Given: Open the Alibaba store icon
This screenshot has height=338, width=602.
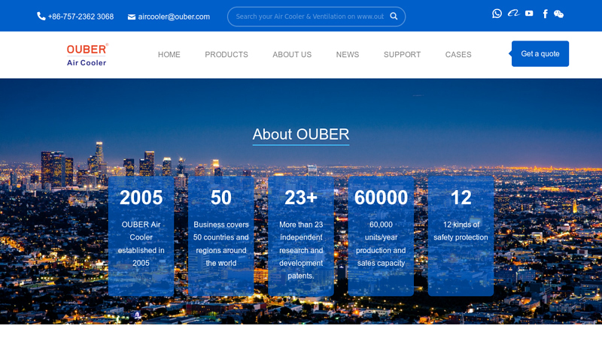Looking at the screenshot, I should point(513,14).
